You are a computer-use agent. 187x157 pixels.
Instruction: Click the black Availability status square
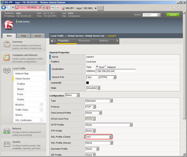click(x=87, y=82)
